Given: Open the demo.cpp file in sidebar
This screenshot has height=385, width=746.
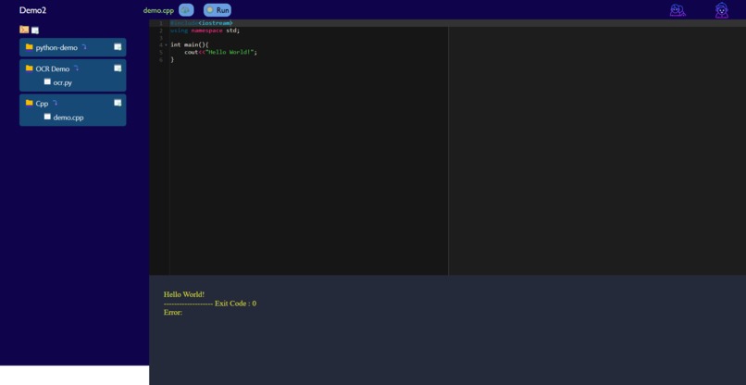Looking at the screenshot, I should (x=68, y=117).
